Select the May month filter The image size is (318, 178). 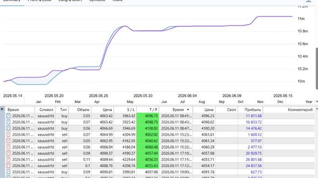pyautogui.click(x=130, y=102)
